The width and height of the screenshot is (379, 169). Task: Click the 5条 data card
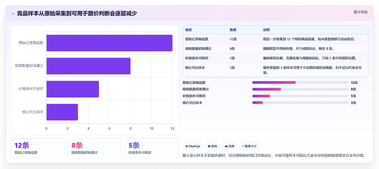click(x=152, y=148)
